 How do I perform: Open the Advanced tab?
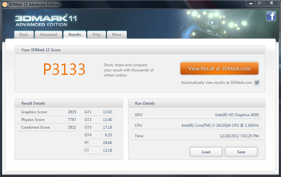click(x=48, y=35)
